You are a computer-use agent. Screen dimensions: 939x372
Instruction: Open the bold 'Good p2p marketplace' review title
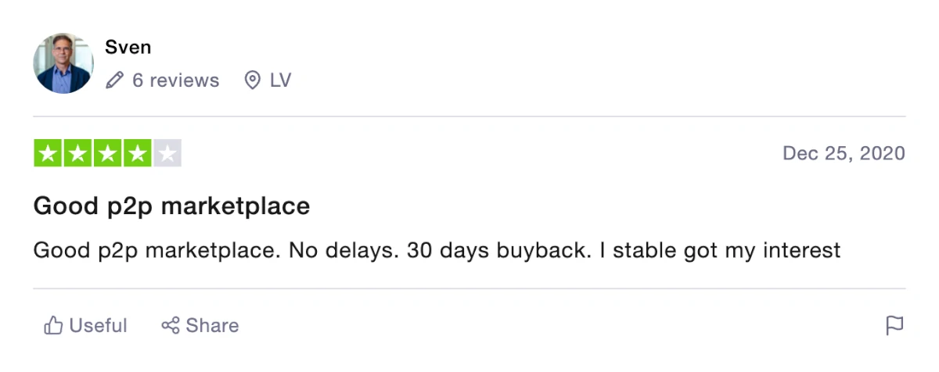[172, 206]
